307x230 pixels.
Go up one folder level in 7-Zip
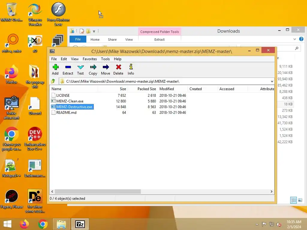(x=53, y=81)
